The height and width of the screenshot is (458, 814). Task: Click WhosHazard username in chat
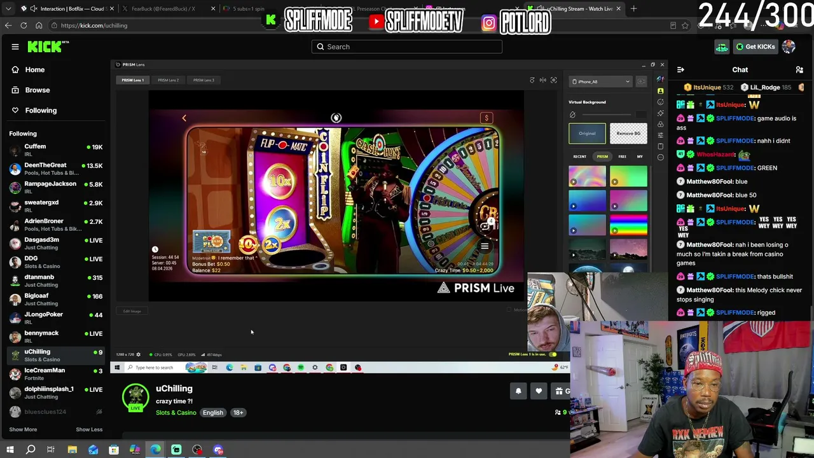point(715,155)
